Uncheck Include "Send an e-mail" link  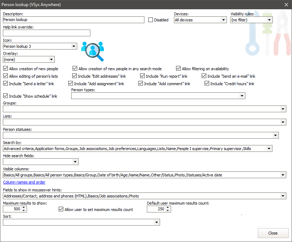click(x=204, y=76)
